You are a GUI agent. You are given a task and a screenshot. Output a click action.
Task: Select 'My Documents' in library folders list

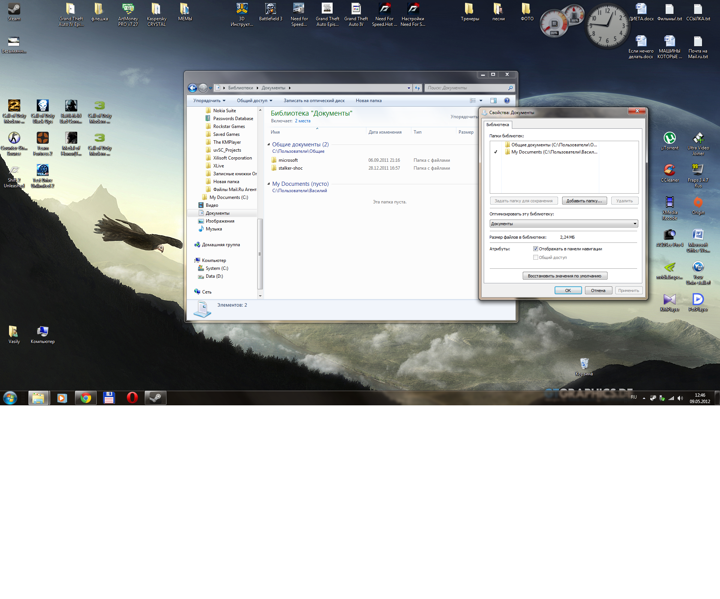[x=554, y=152]
